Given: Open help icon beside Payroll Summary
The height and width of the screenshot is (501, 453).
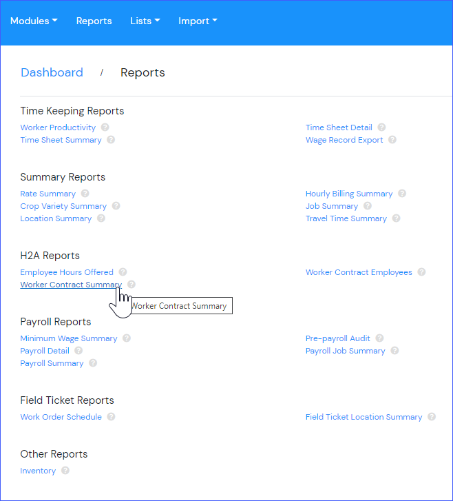Looking at the screenshot, I should [x=93, y=363].
